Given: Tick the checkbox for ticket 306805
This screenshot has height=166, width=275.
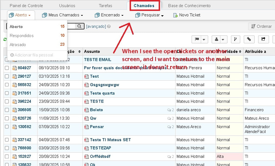Looking at the screenshot, I should 7,110.
